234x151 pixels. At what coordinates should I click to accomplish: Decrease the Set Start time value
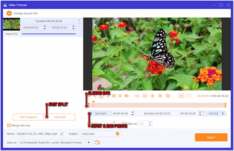[x=132, y=115]
